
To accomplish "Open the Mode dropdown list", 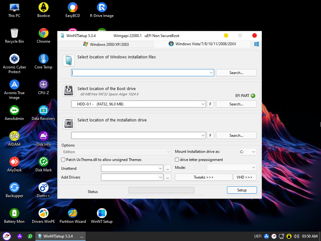I will 232,168.
